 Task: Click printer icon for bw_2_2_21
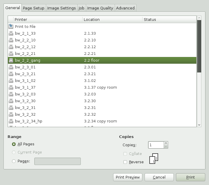[x=11, y=53]
